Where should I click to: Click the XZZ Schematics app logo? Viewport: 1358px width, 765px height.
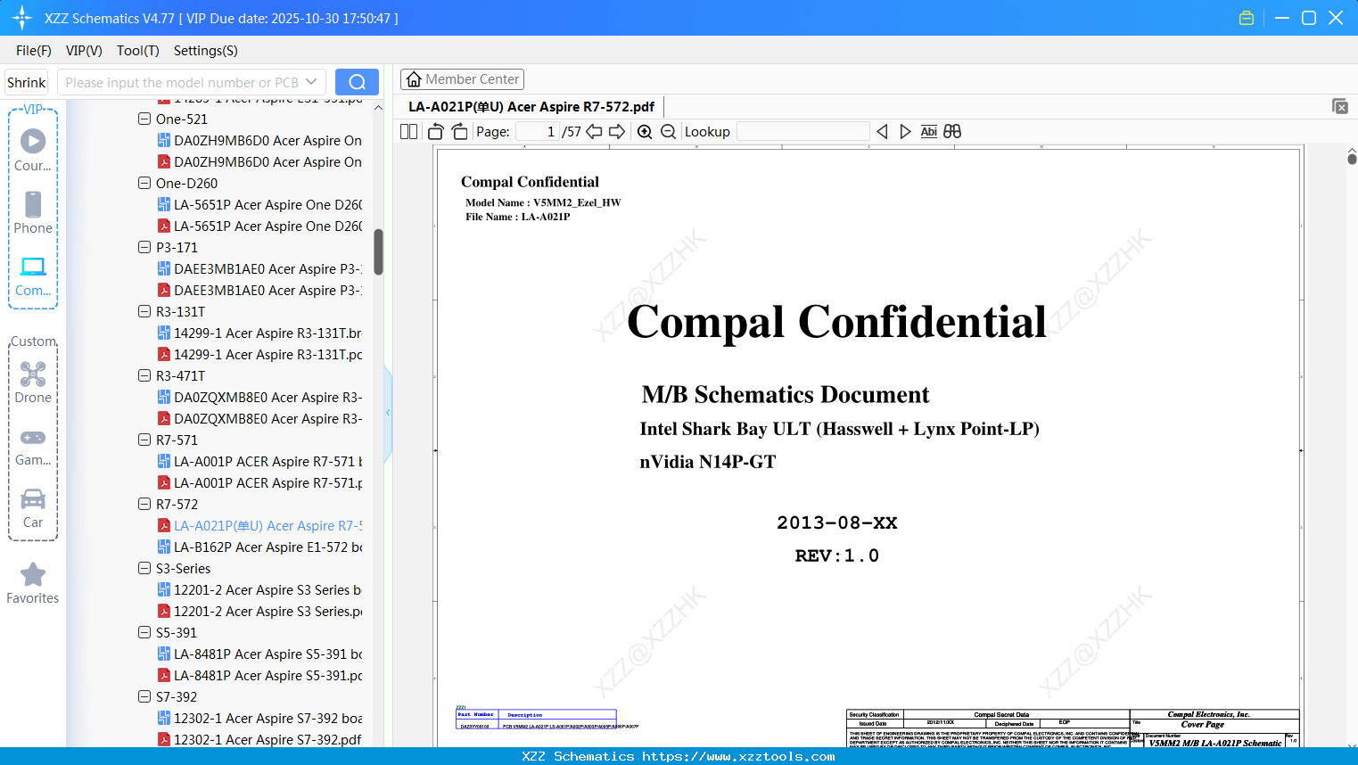click(x=21, y=18)
